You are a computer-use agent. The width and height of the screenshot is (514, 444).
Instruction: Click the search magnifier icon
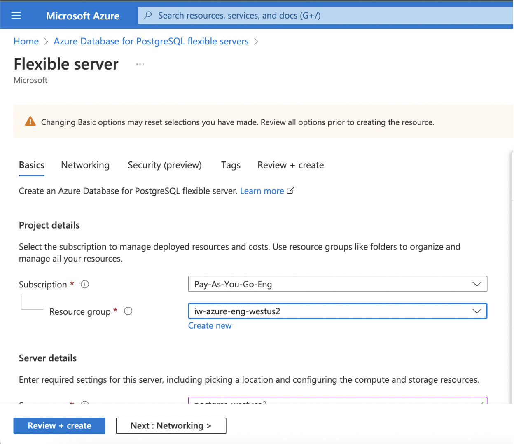(147, 15)
